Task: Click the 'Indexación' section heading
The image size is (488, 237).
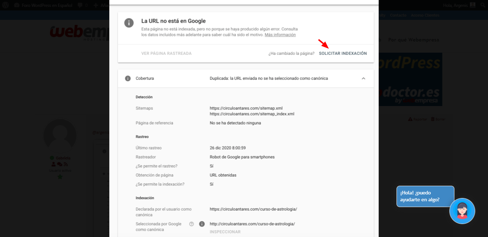Action: point(145,198)
